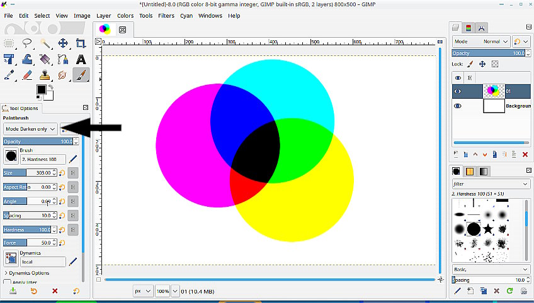Select the Fuzzy Select magic wand
Image resolution: width=534 pixels, height=303 pixels.
[45, 43]
